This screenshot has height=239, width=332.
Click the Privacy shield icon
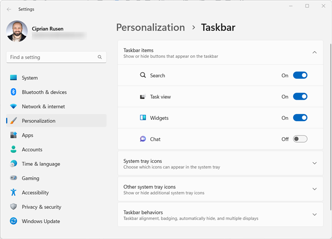[13, 207]
